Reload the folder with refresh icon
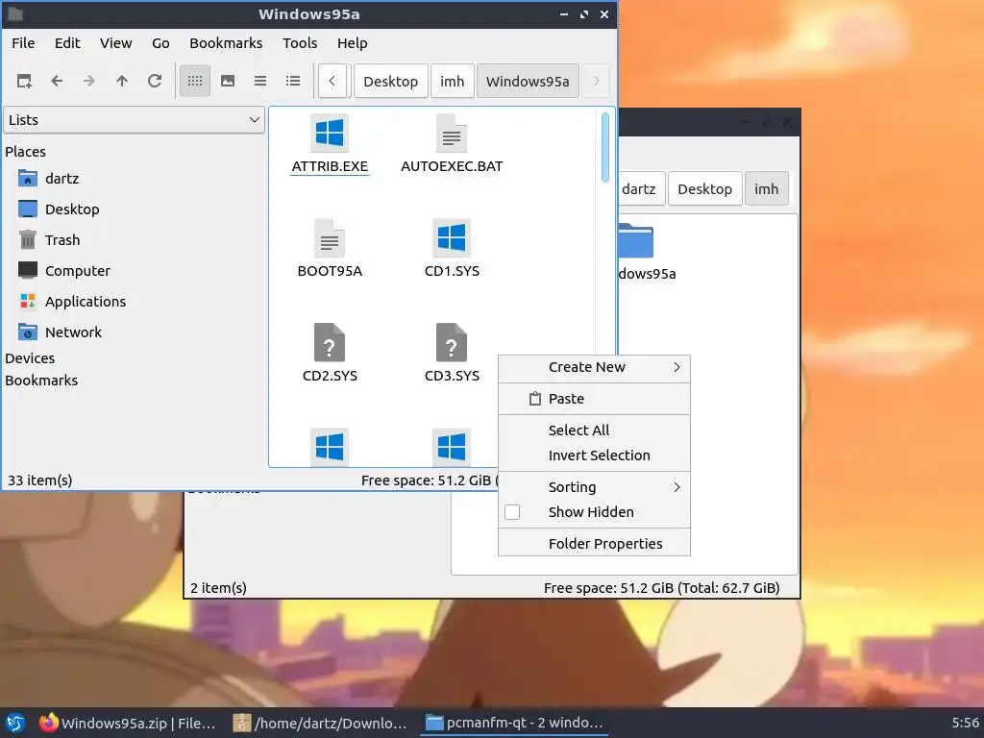 155,81
